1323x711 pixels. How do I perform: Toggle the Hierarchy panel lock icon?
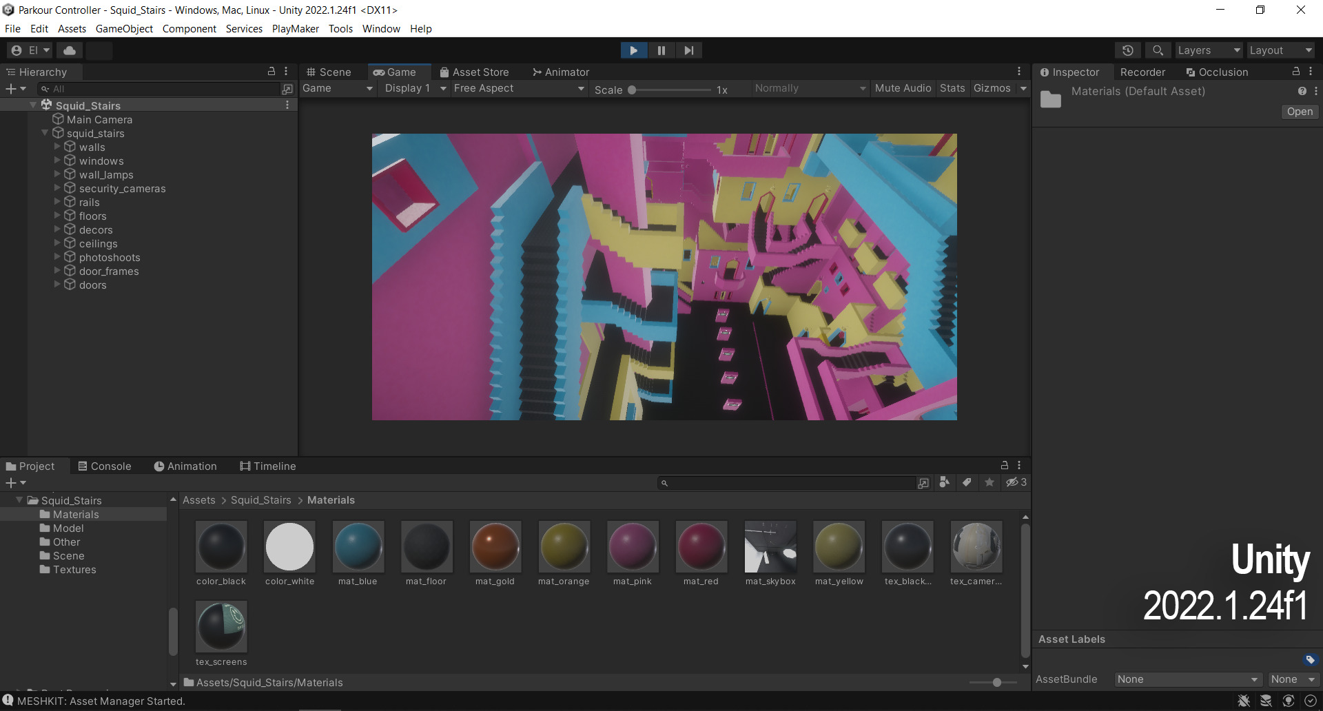[x=271, y=72]
